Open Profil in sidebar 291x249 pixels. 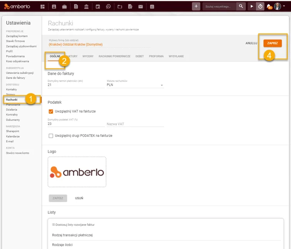coord(9,51)
